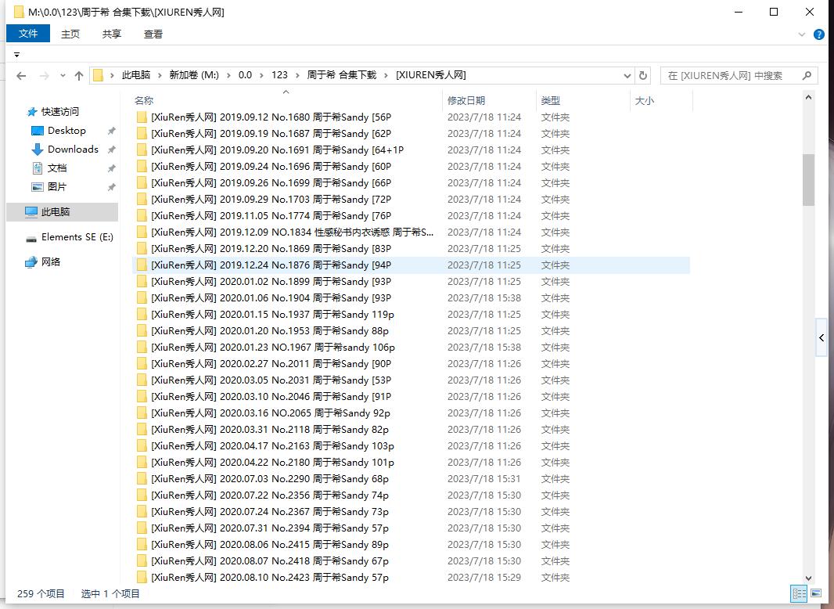This screenshot has width=834, height=609.
Task: Click the Up directory arrow
Action: [x=79, y=76]
